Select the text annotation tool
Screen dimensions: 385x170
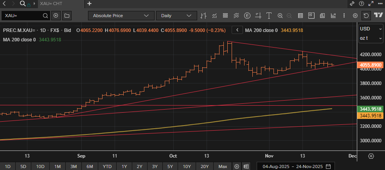[269, 16]
